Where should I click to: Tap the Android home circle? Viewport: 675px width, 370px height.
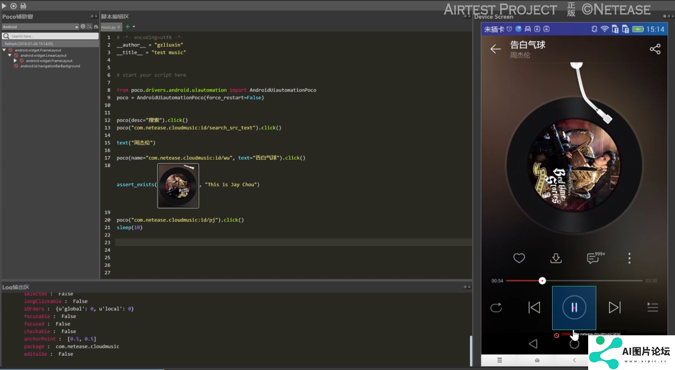pos(574,344)
